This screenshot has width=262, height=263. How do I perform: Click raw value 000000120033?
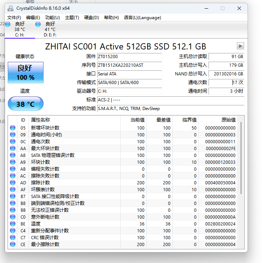pos(220,162)
